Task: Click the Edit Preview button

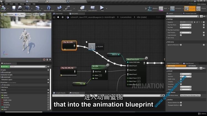Action: [176, 66]
